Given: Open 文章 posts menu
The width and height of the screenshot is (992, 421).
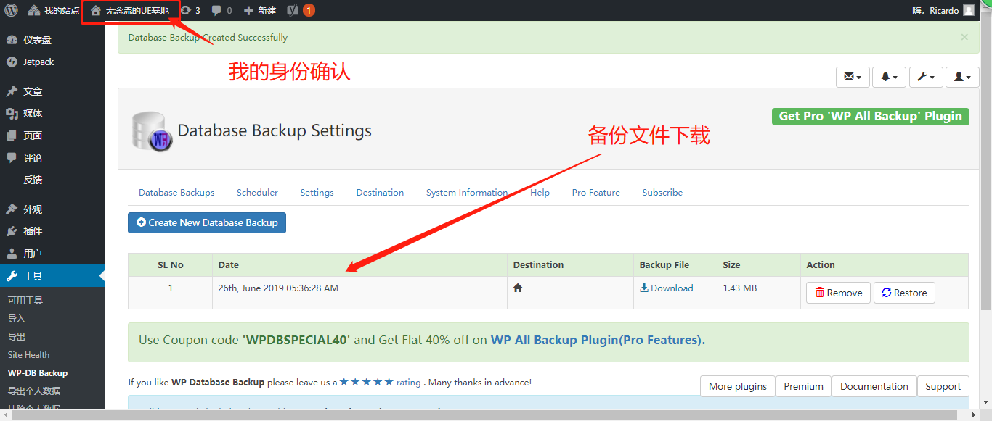Looking at the screenshot, I should tap(52, 91).
